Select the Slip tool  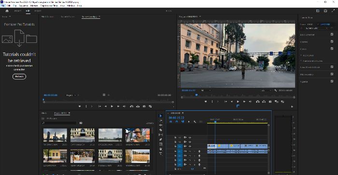point(161,135)
